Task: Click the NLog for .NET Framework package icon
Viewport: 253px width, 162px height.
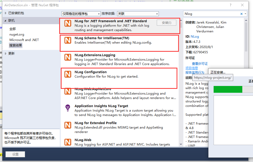Action: click(68, 23)
